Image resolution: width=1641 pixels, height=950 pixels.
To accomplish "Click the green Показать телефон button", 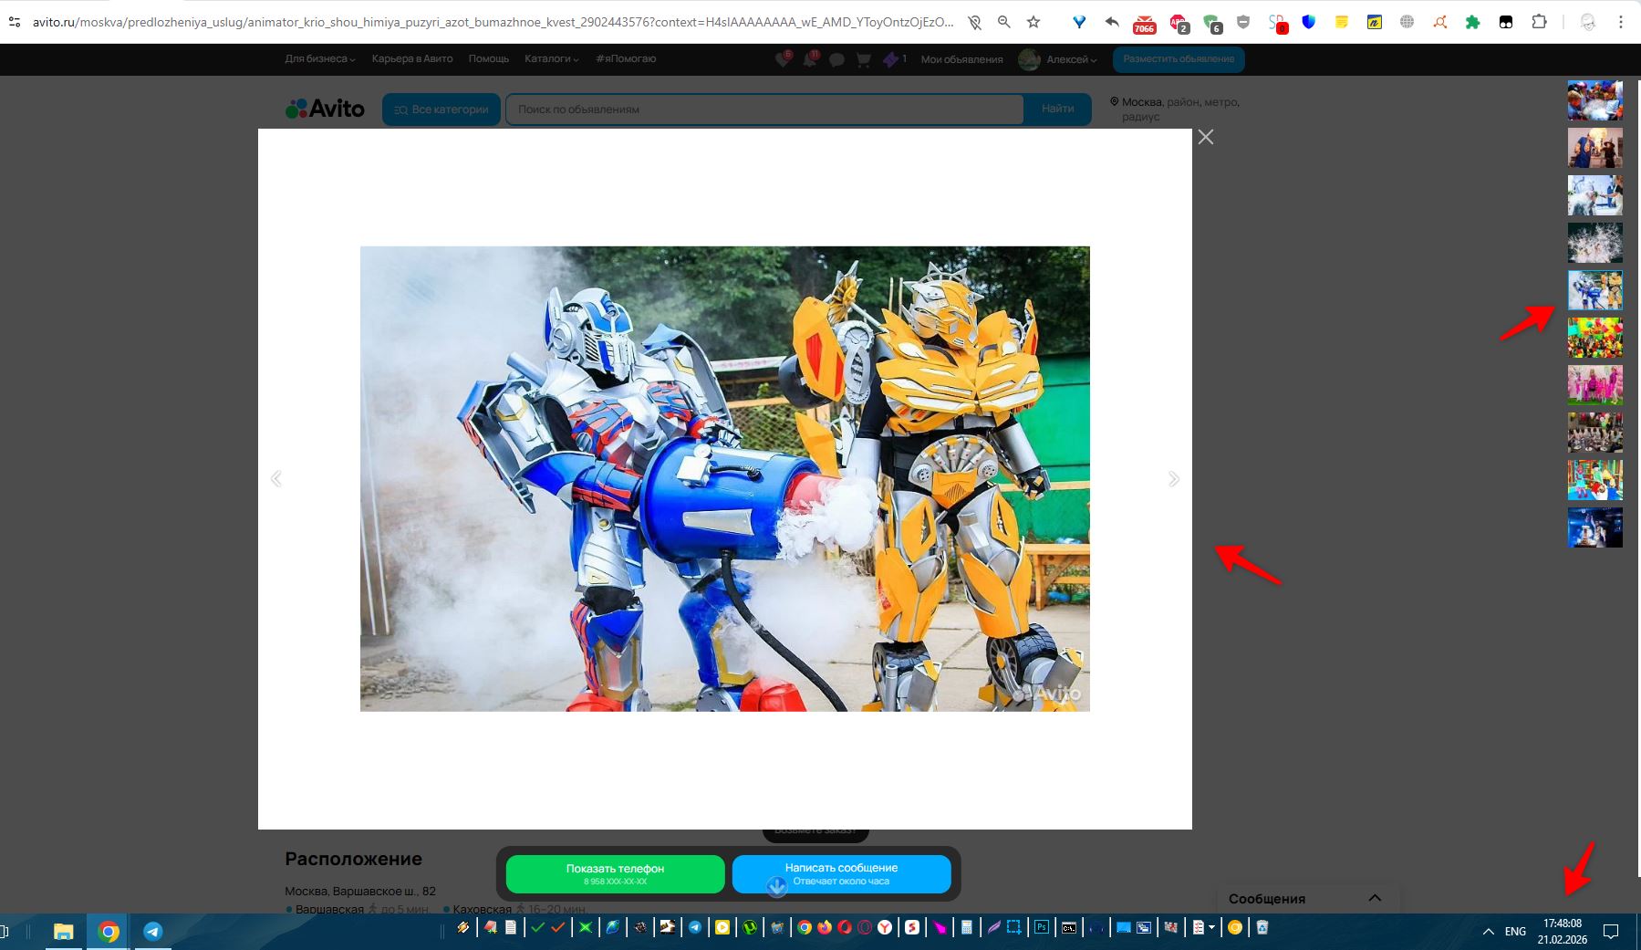I will click(615, 873).
